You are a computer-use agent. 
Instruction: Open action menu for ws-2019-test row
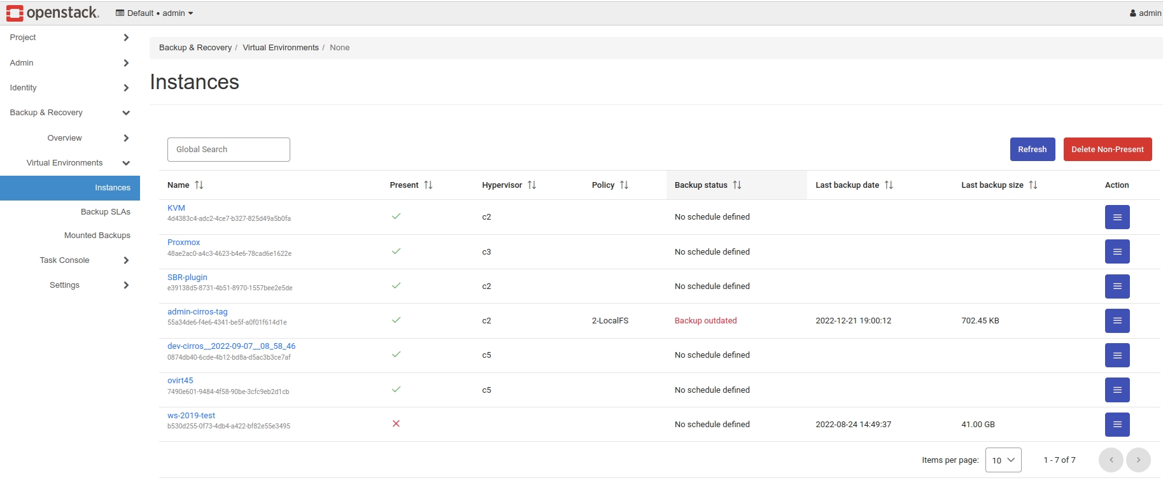click(1117, 425)
